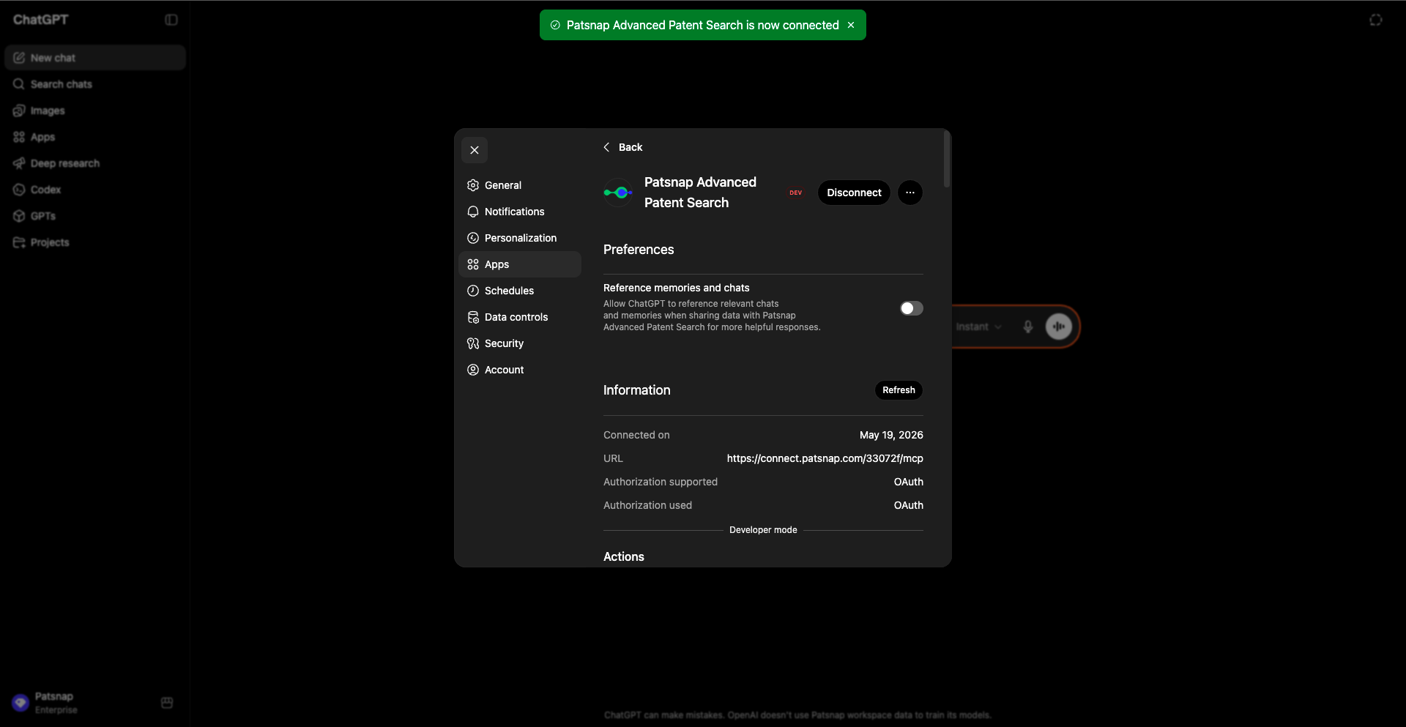
Task: Click the settings dialog scrollbar
Action: [947, 160]
